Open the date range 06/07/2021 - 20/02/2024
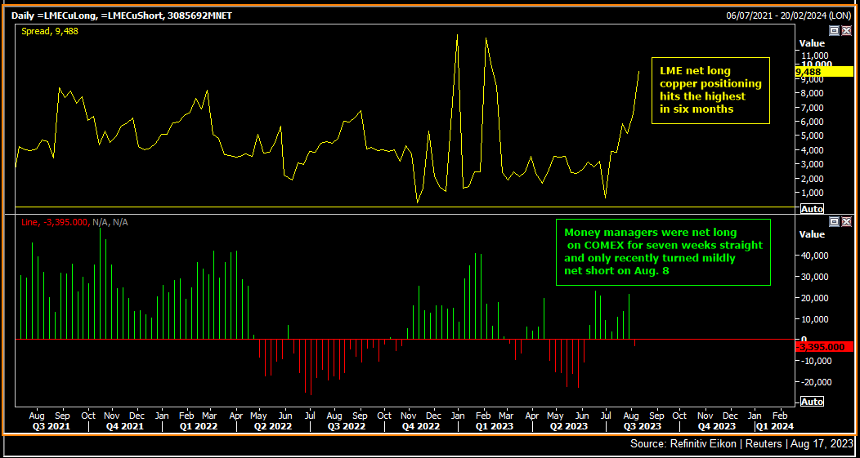Image resolution: width=860 pixels, height=458 pixels. click(x=790, y=16)
